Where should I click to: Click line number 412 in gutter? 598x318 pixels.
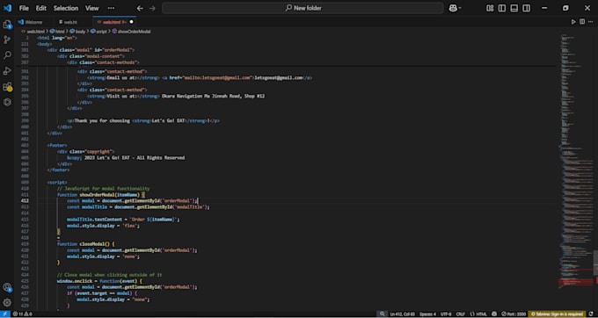tap(26, 200)
